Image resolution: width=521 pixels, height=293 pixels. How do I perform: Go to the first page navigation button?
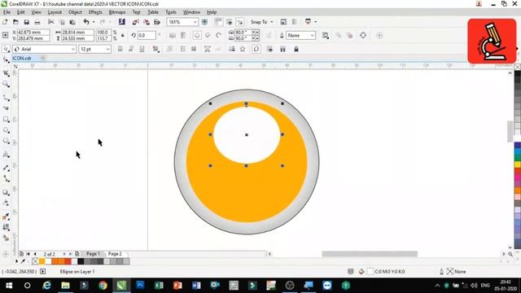click(28, 254)
